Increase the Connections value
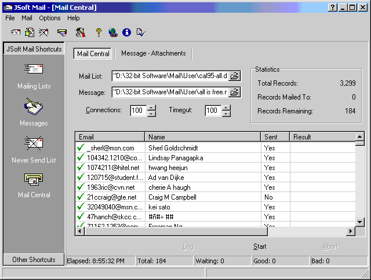Screen dimensions: 371x280 151,108
